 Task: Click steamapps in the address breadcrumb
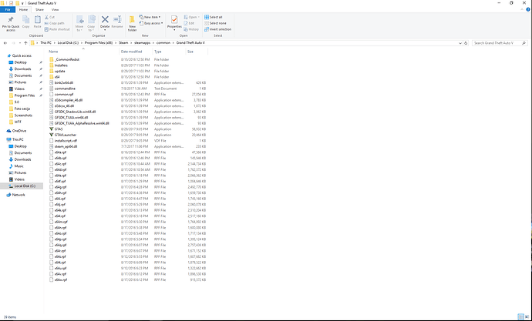pyautogui.click(x=143, y=43)
